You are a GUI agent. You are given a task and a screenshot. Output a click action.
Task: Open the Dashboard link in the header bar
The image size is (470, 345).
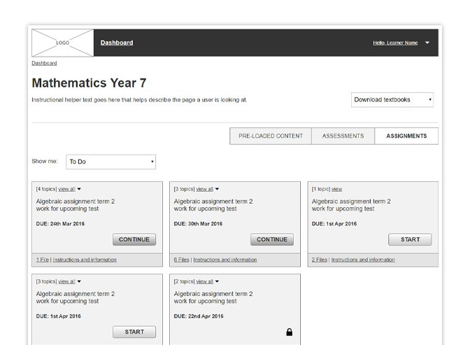click(117, 43)
